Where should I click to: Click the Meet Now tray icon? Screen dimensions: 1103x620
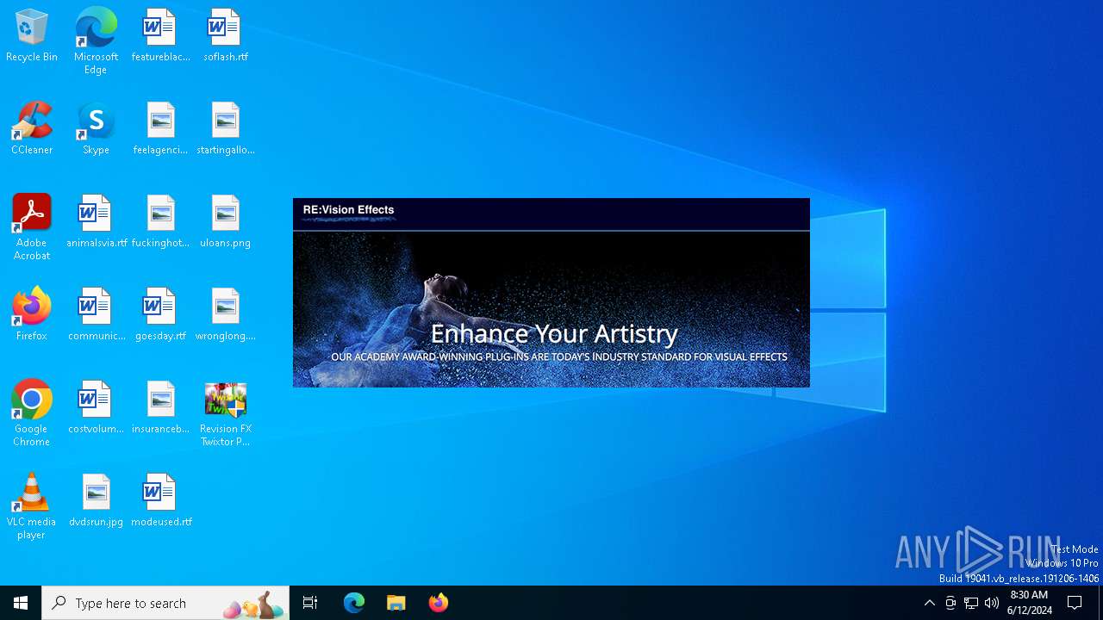pyautogui.click(x=950, y=603)
